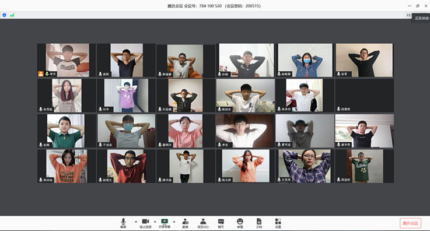Click the red leave meeting button
This screenshot has width=430, height=231.
410,223
